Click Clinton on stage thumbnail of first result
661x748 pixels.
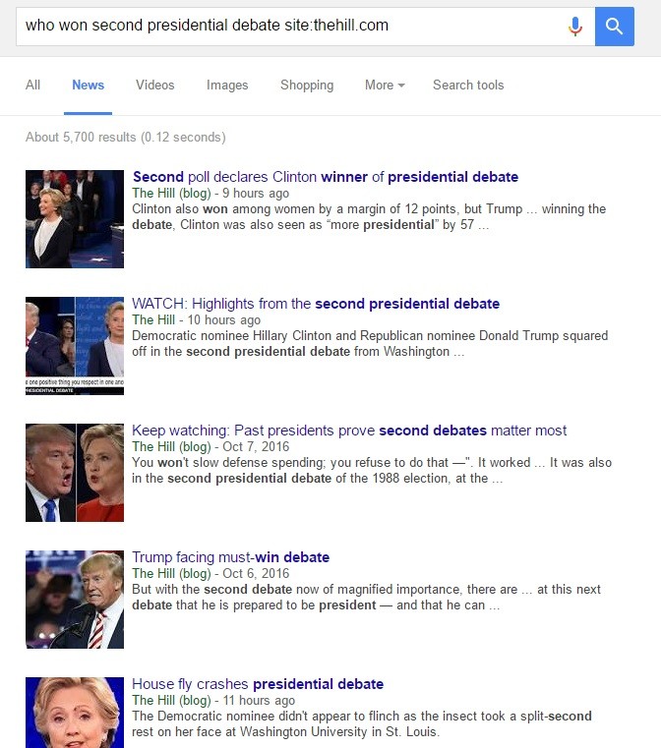click(x=75, y=219)
